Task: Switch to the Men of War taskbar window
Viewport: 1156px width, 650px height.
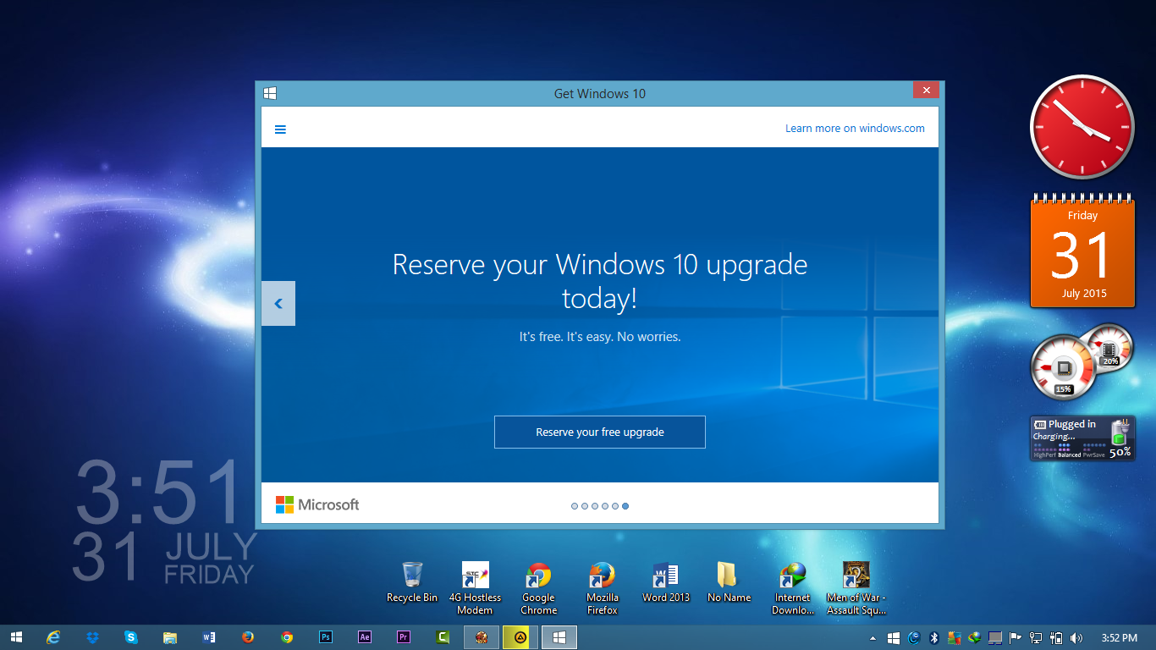Action: [x=482, y=637]
